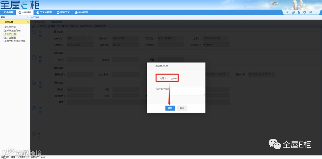Click the 材质 input field
The width and height of the screenshot is (322, 159).
126,96
